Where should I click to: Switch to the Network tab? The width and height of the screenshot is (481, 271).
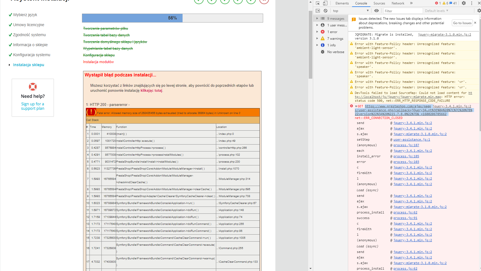pos(398,3)
